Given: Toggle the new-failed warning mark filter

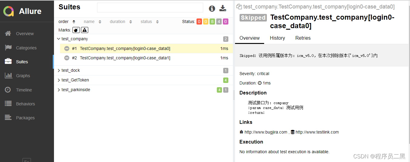Looking at the screenshot, I should [x=85, y=30].
